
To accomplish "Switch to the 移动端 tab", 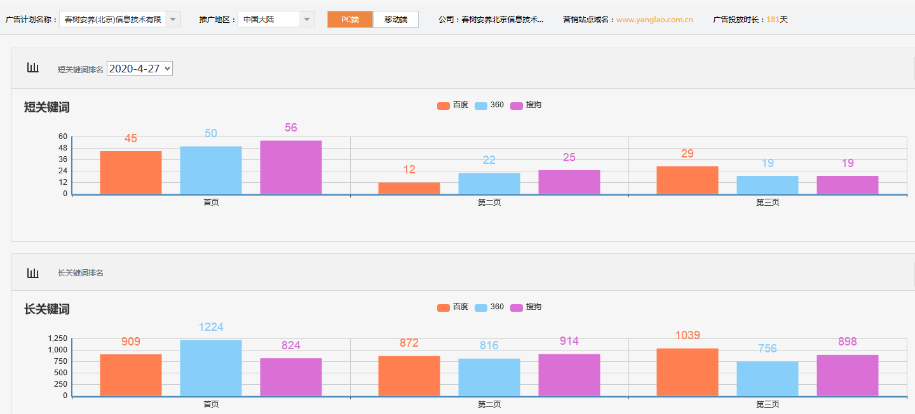I will click(395, 19).
